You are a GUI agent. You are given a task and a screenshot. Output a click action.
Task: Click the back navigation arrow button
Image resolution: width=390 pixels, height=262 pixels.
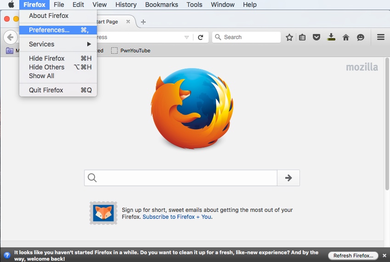click(11, 37)
